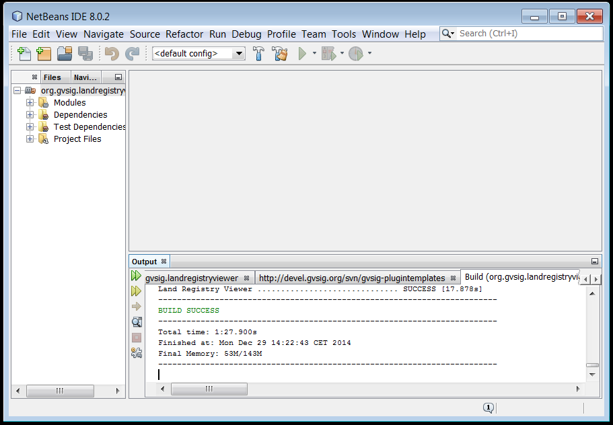Click the notifications icon in status bar
Image resolution: width=613 pixels, height=425 pixels.
489,408
